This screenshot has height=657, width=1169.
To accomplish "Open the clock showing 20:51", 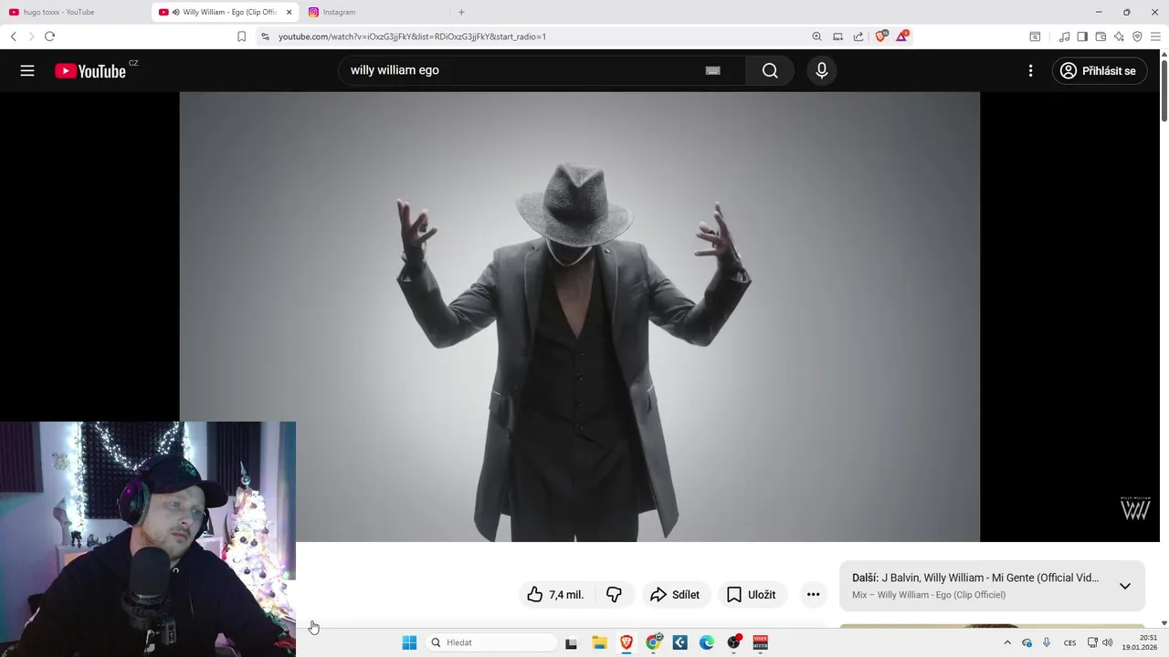I will click(x=1141, y=642).
